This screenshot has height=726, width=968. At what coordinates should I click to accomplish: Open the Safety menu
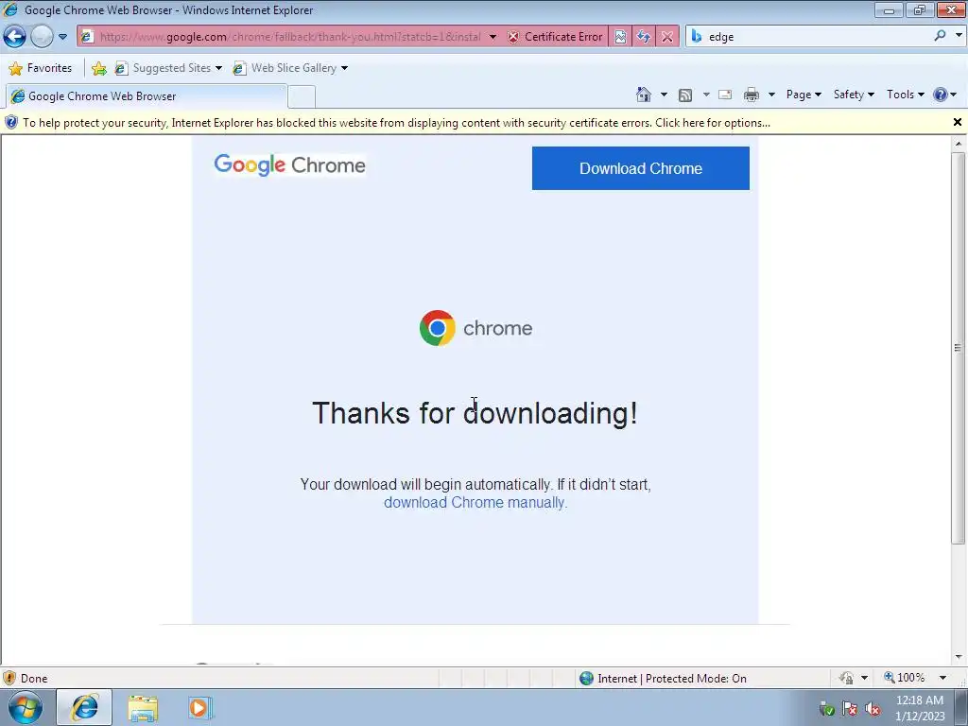(854, 95)
